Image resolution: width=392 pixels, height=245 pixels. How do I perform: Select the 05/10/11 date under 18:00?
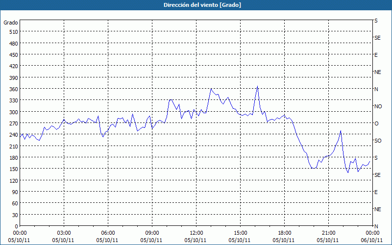tap(284, 240)
